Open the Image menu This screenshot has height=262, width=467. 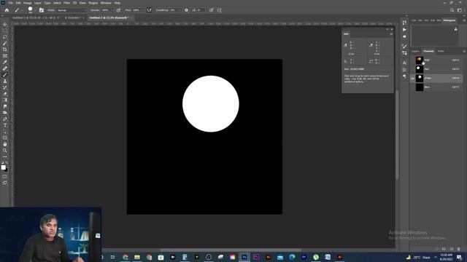coord(28,3)
